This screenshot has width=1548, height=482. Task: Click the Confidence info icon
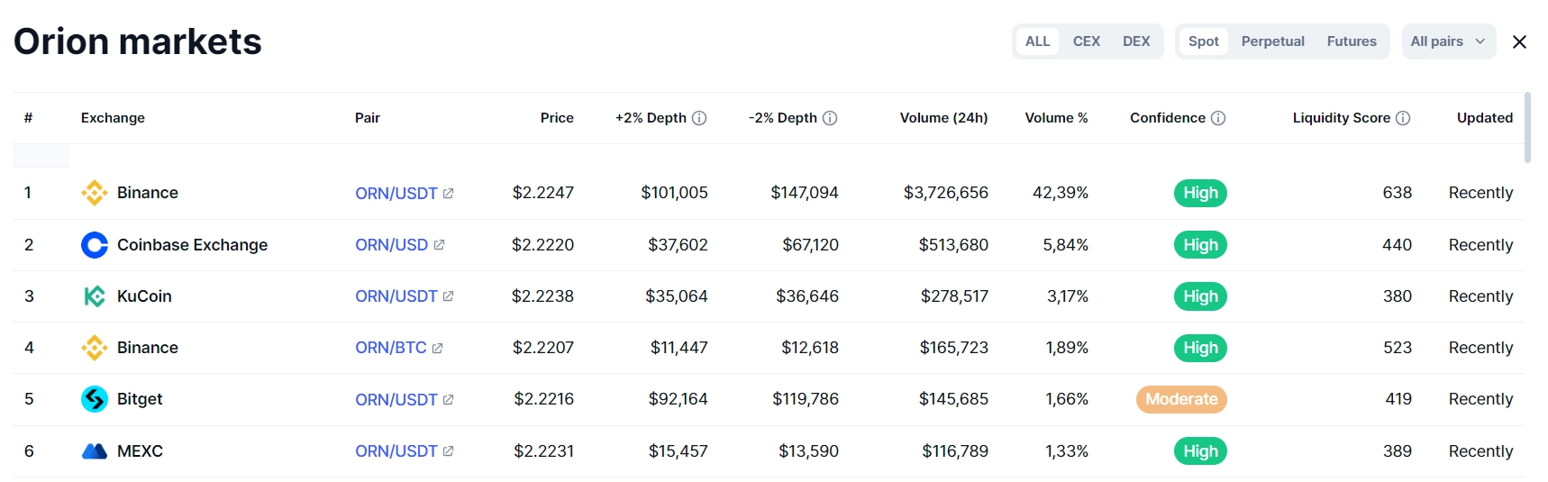1218,118
